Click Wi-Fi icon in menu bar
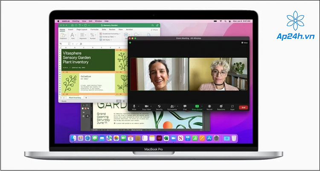The image size is (320, 171). pos(221,21)
